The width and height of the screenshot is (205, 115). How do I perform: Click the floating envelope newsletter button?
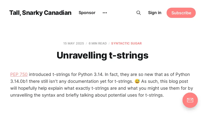(x=190, y=100)
